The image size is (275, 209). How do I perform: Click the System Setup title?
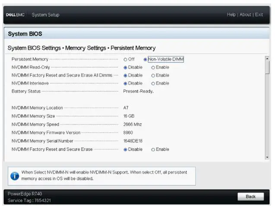tap(45, 15)
